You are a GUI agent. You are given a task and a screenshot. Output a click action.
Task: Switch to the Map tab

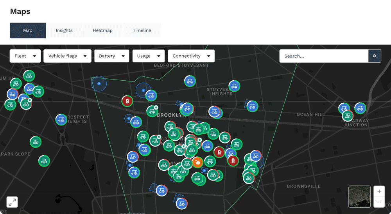point(28,30)
